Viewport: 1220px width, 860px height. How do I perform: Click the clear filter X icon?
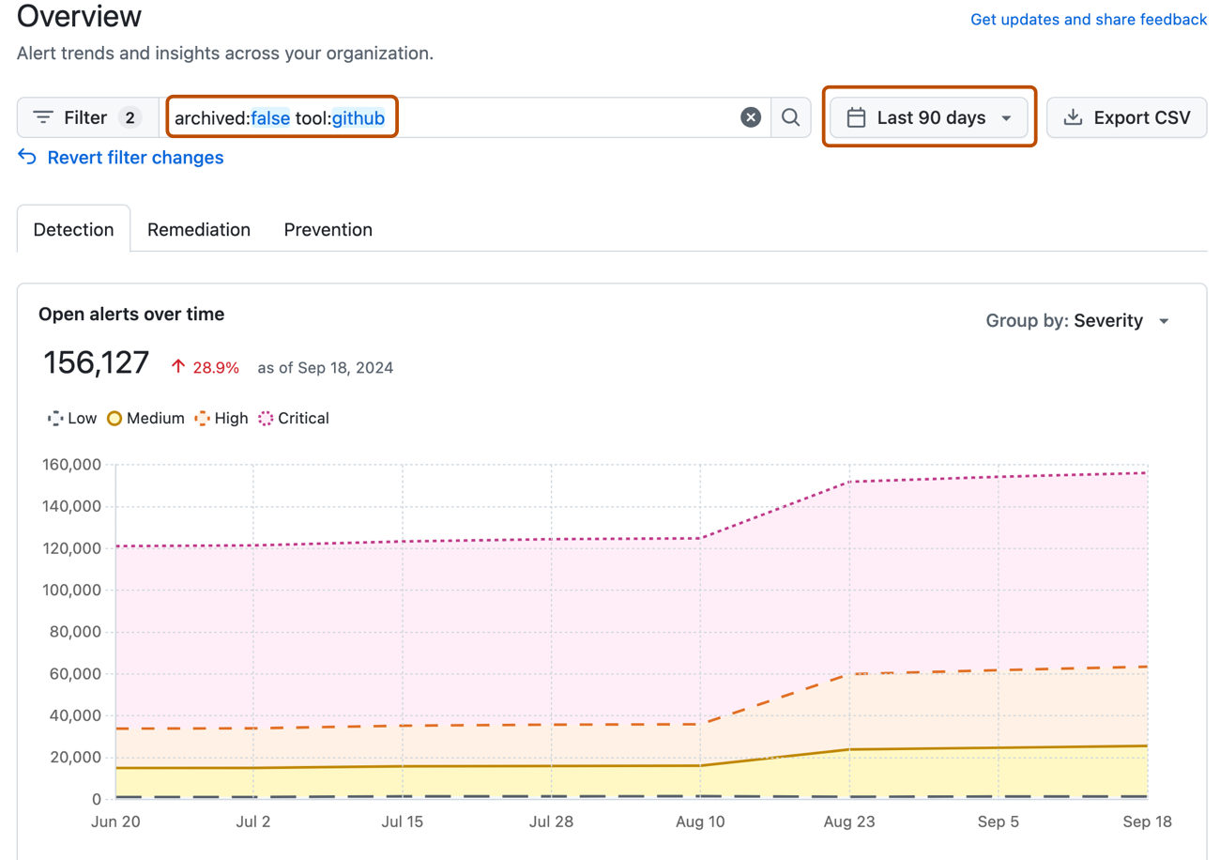coord(751,117)
